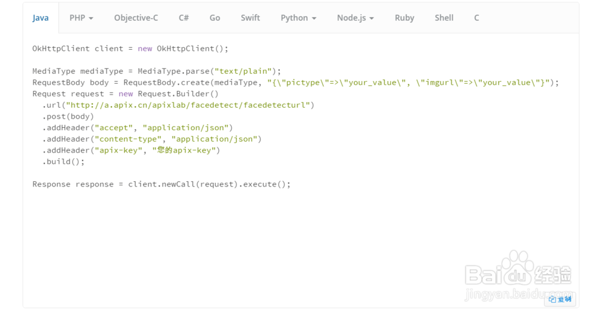Click the OkHttpClient client declaration line
Viewport: 606px width, 315px height.
click(x=130, y=48)
